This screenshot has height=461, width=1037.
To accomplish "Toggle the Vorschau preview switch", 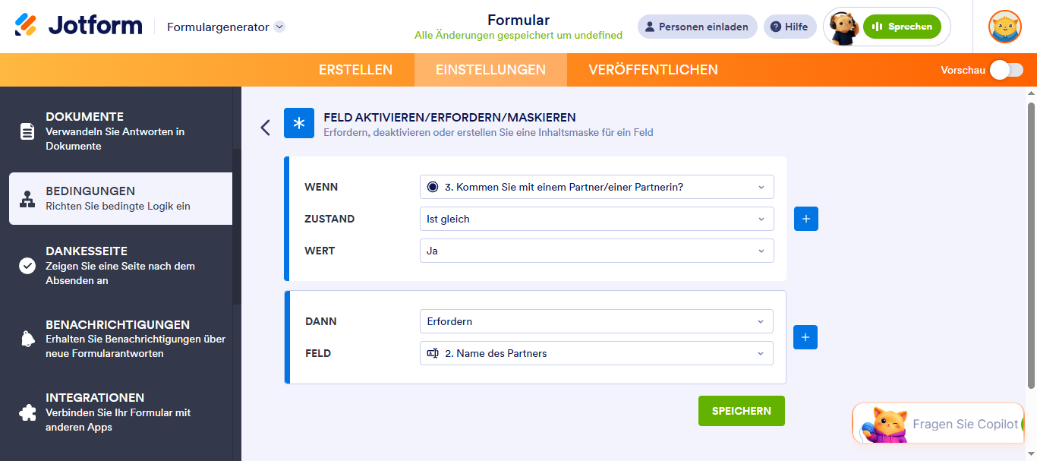I will [x=1006, y=70].
